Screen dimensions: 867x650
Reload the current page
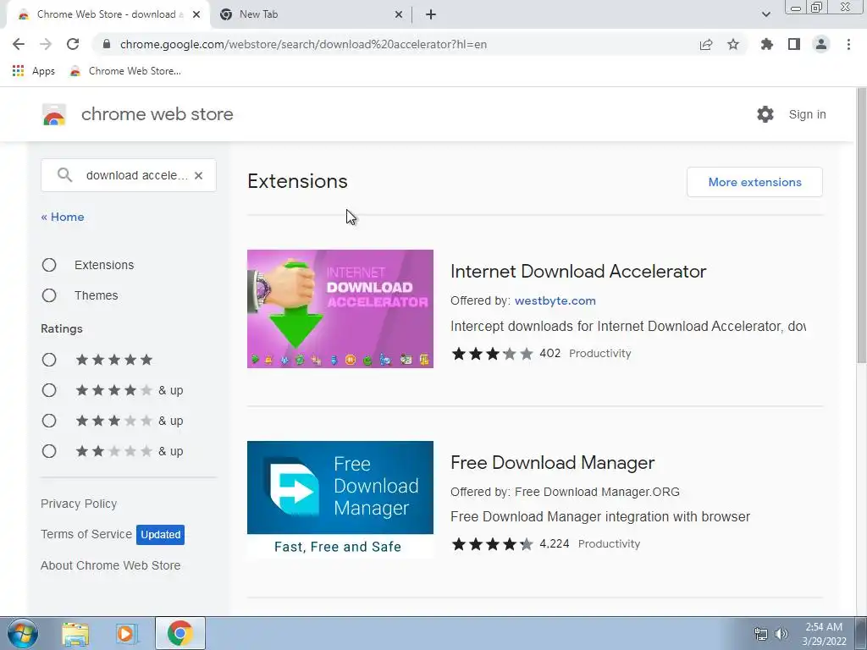click(x=73, y=44)
